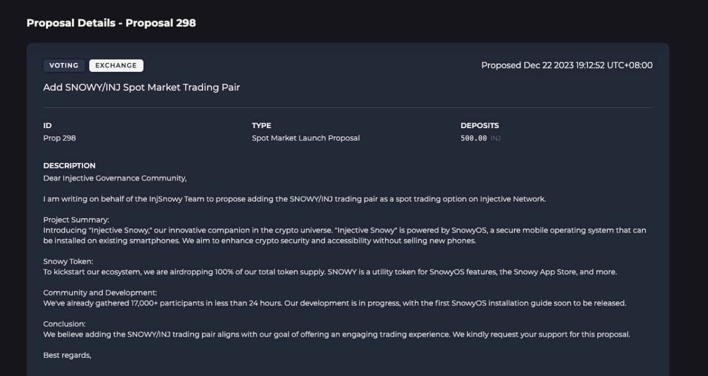Click the DESCRIPTION heading
Viewport: 708px width, 376px height.
(x=70, y=166)
